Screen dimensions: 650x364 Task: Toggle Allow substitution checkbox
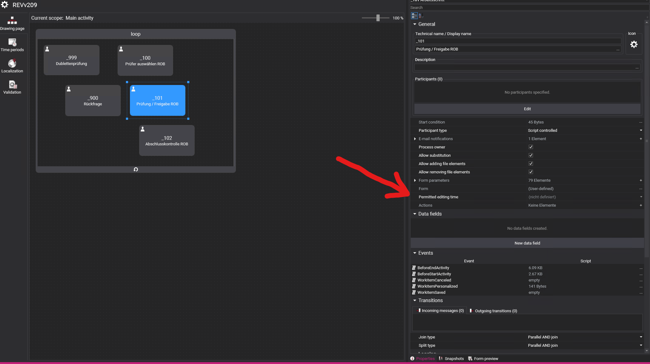pyautogui.click(x=531, y=156)
